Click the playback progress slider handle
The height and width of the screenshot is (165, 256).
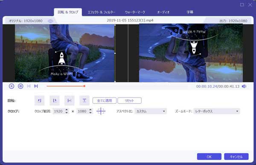tap(84, 86)
